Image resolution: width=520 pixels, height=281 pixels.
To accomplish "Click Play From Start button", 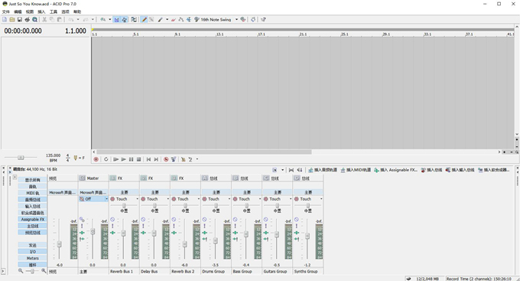I will coord(115,159).
